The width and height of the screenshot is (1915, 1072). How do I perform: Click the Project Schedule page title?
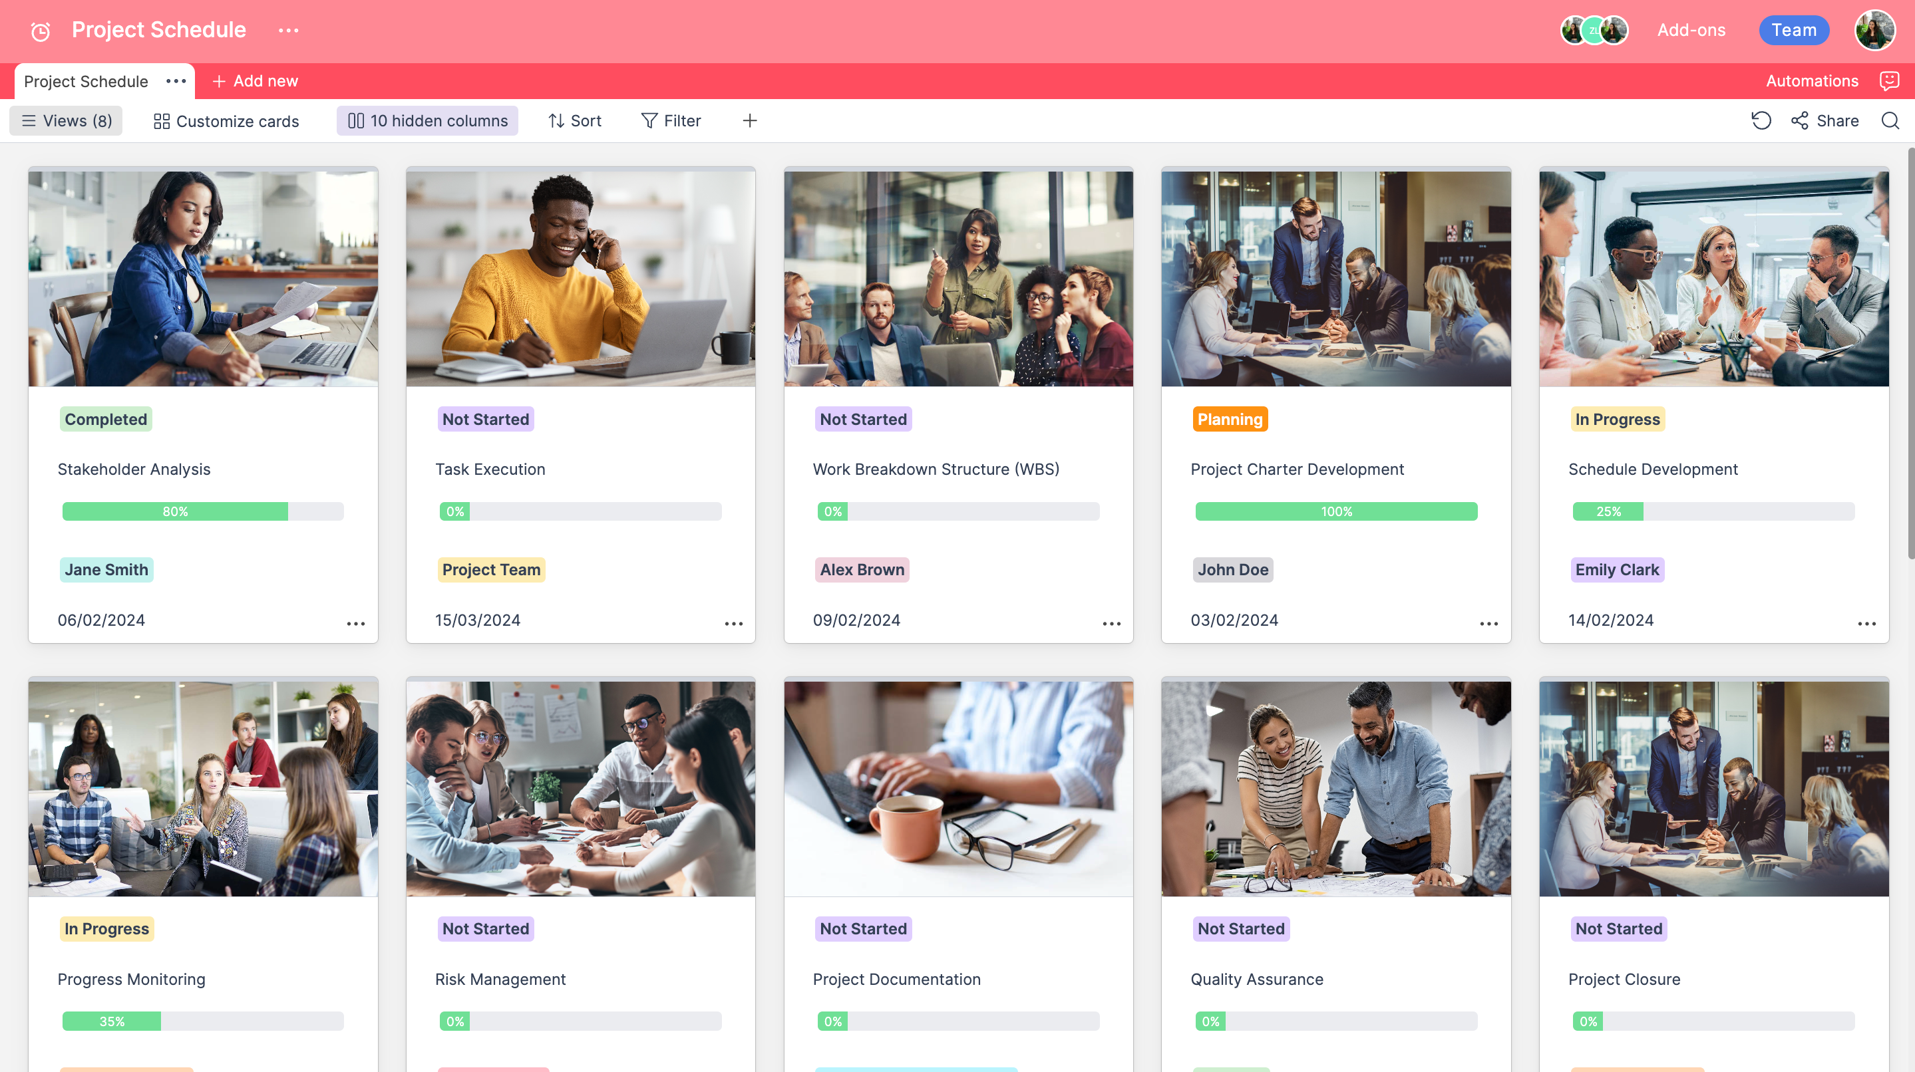(x=159, y=31)
